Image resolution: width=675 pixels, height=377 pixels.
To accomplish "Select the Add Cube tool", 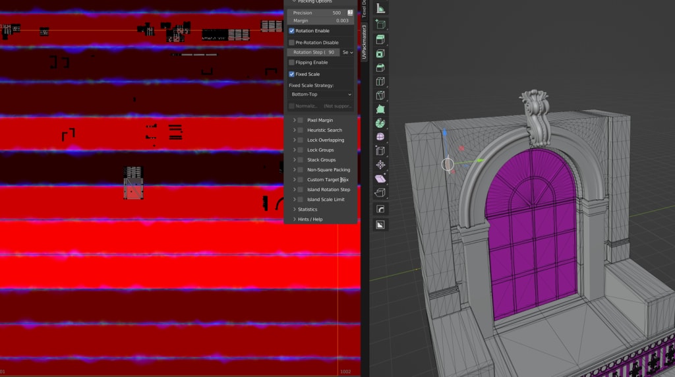I will [x=380, y=24].
